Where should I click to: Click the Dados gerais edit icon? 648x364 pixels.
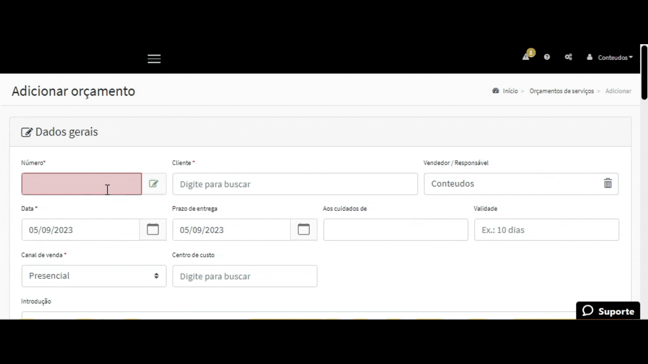(27, 132)
